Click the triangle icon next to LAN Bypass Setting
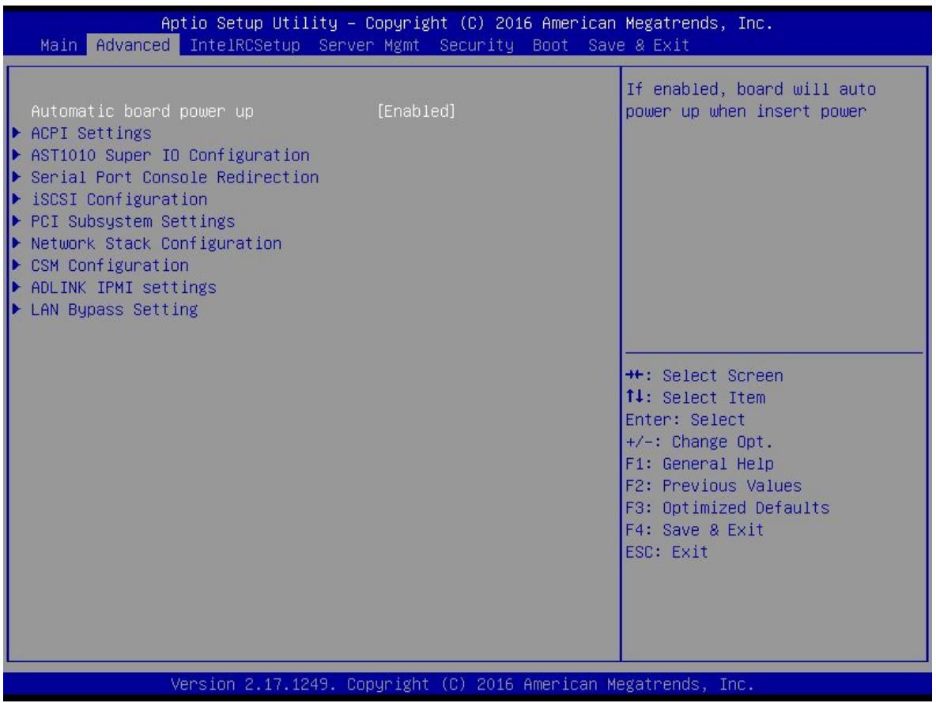 17,310
